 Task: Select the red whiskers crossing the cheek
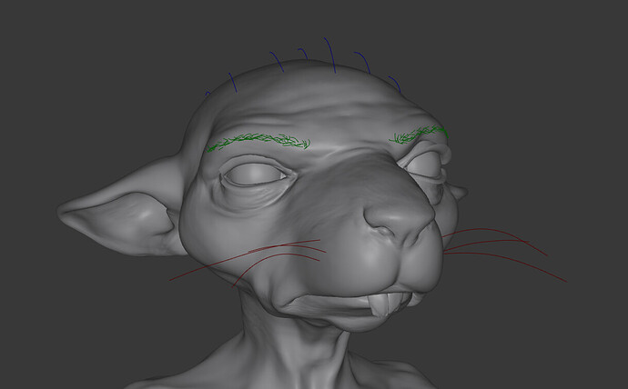coord(248,260)
